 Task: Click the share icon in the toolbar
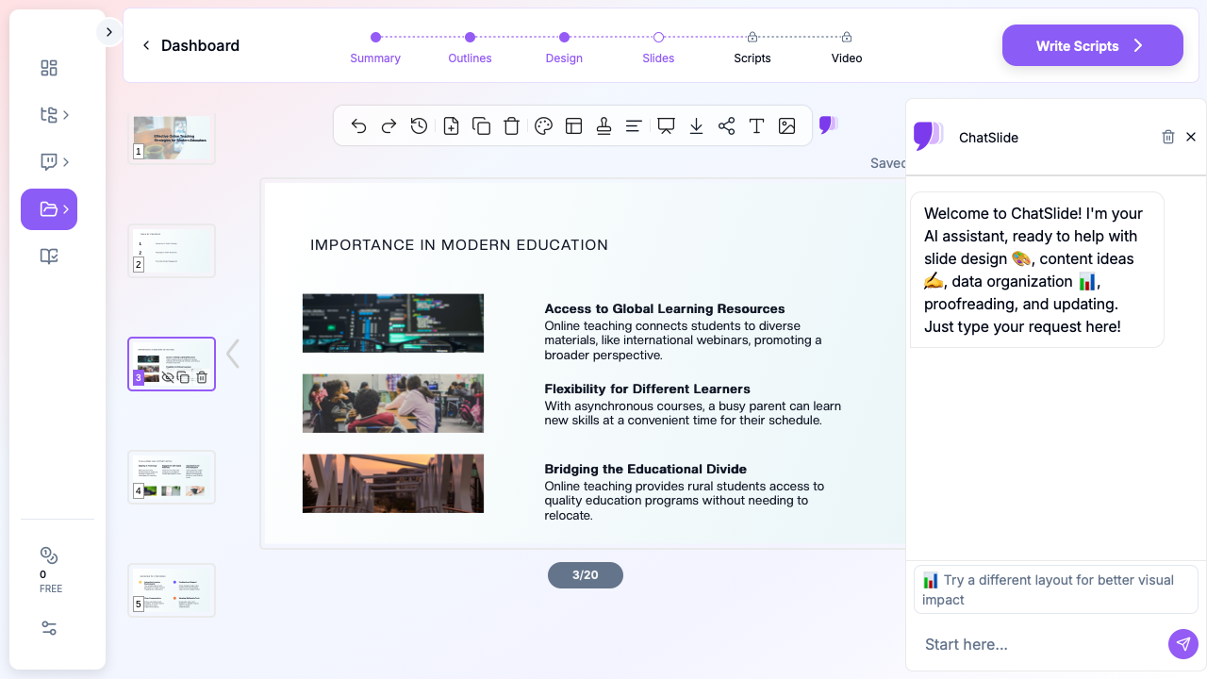click(726, 126)
